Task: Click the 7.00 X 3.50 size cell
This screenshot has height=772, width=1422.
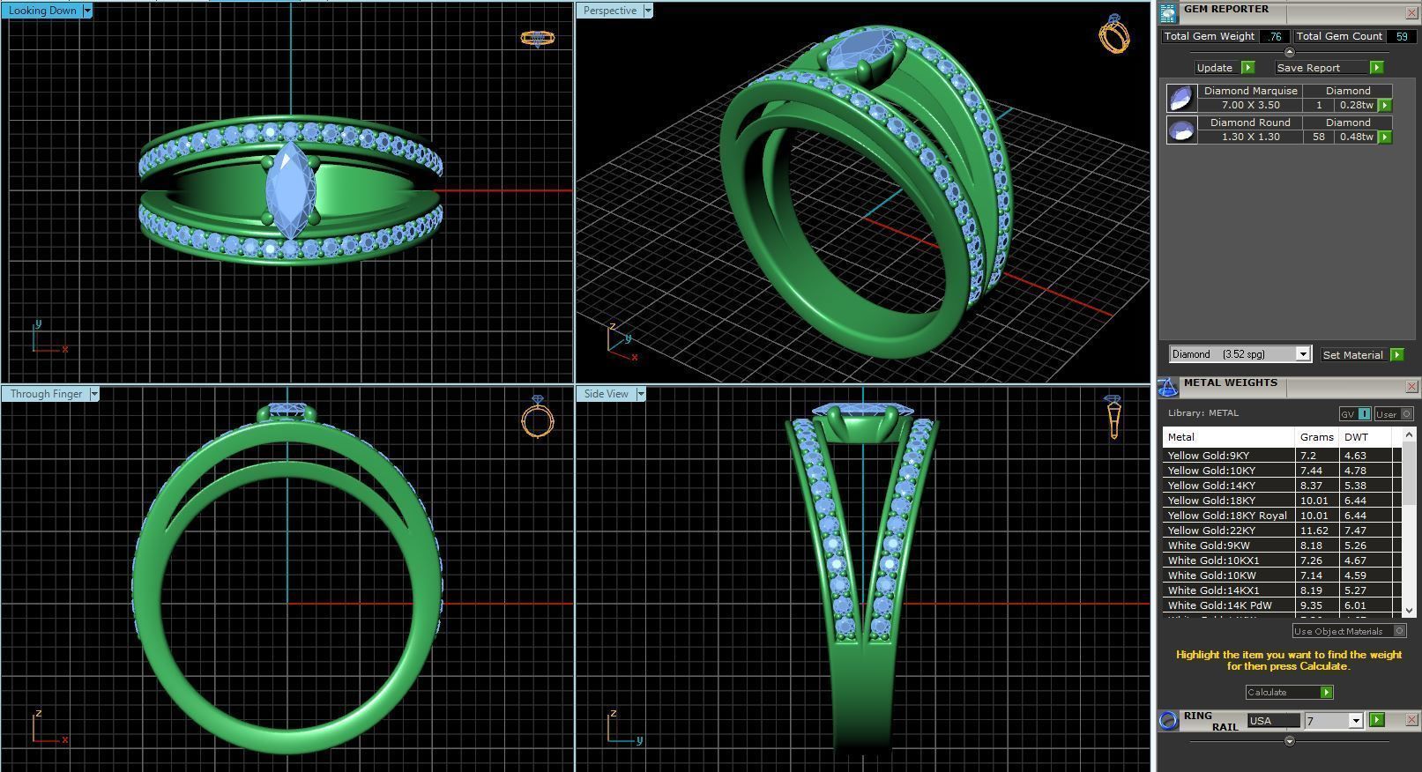Action: click(1250, 105)
